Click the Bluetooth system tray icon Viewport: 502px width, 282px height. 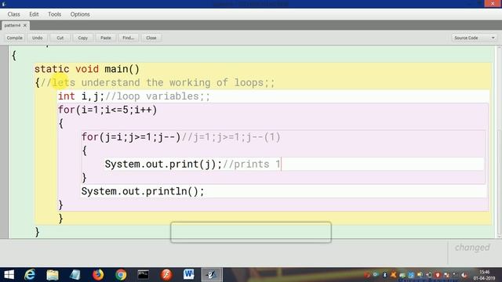click(x=385, y=275)
